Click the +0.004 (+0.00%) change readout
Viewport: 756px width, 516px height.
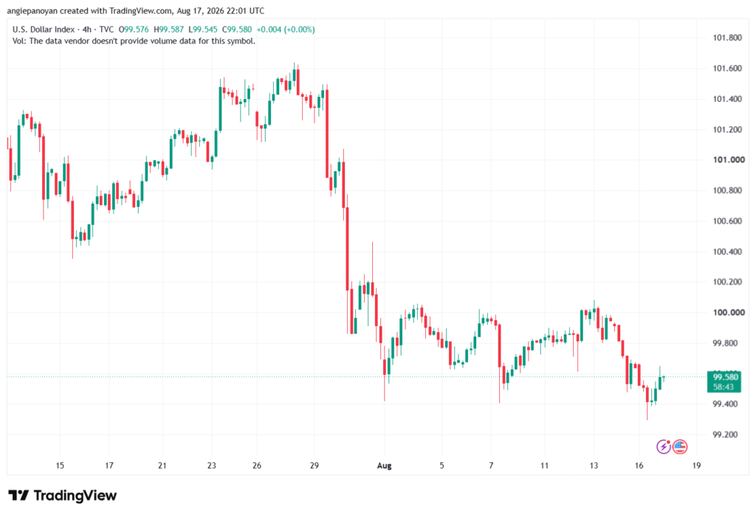pyautogui.click(x=286, y=30)
